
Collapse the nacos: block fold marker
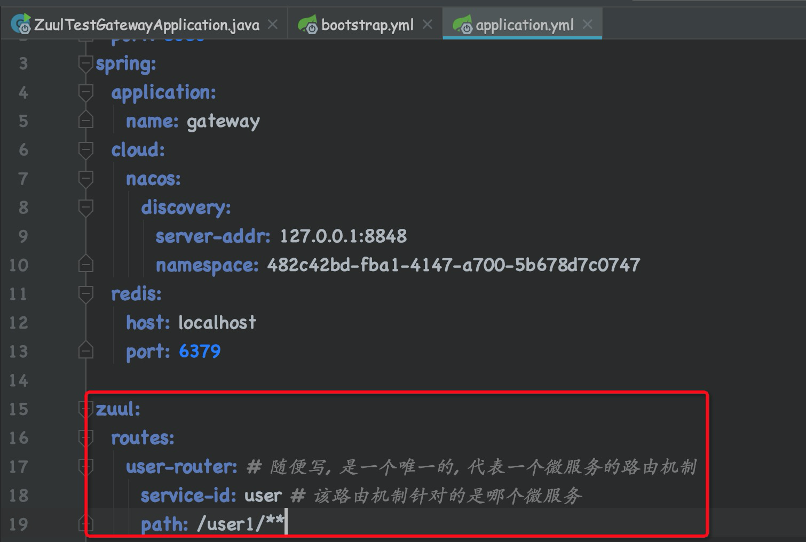(x=85, y=179)
